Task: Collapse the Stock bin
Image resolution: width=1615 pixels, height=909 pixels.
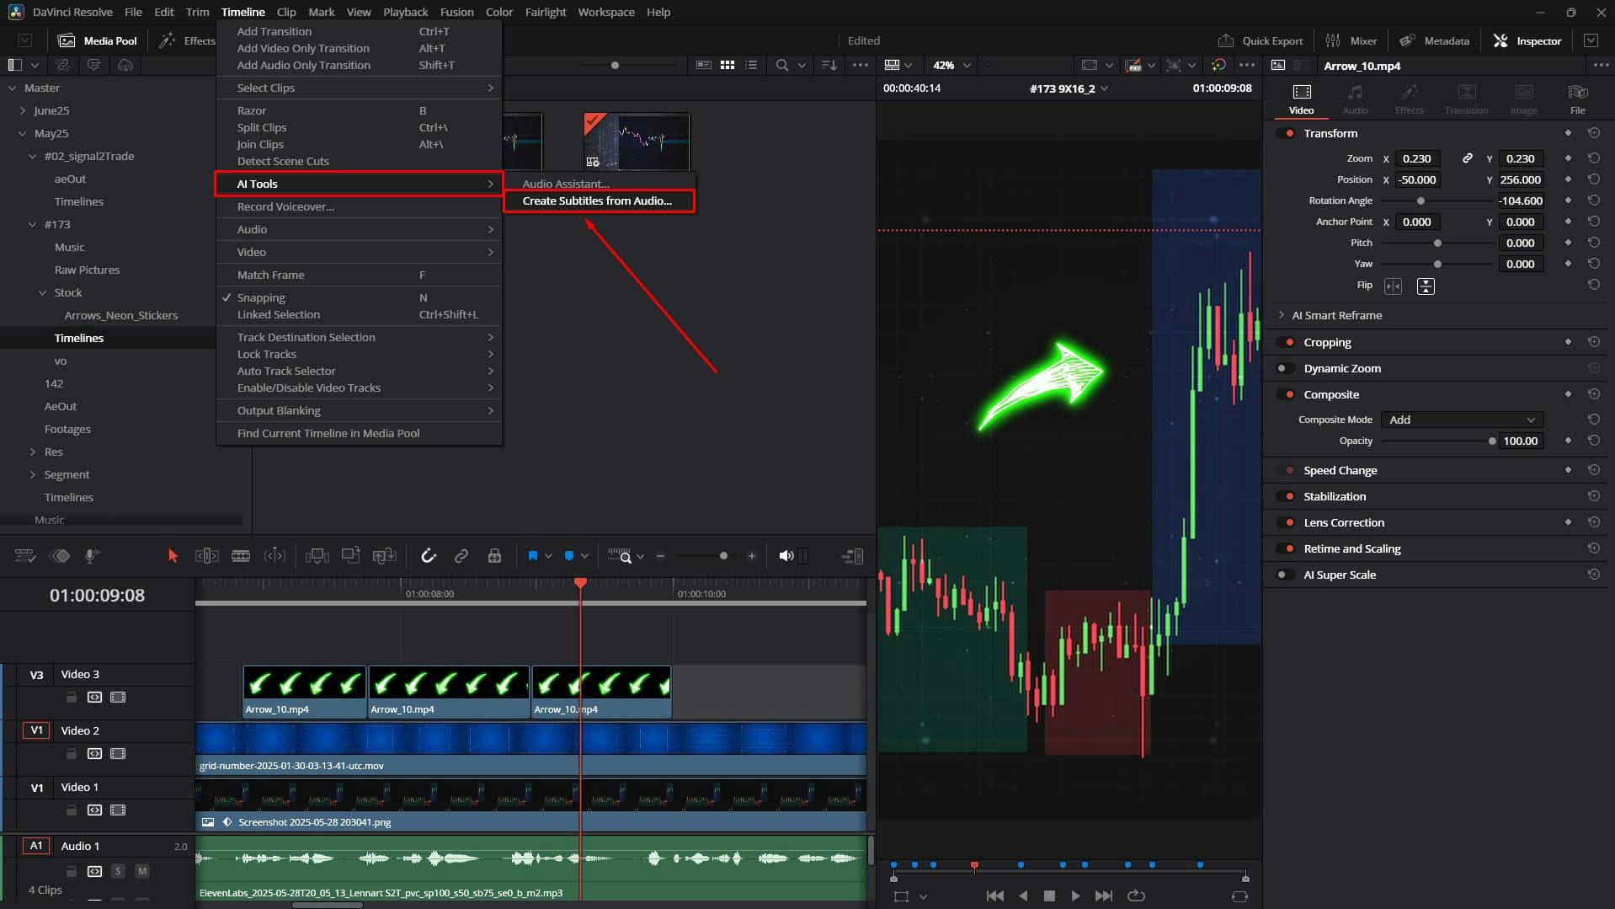Action: coord(43,292)
